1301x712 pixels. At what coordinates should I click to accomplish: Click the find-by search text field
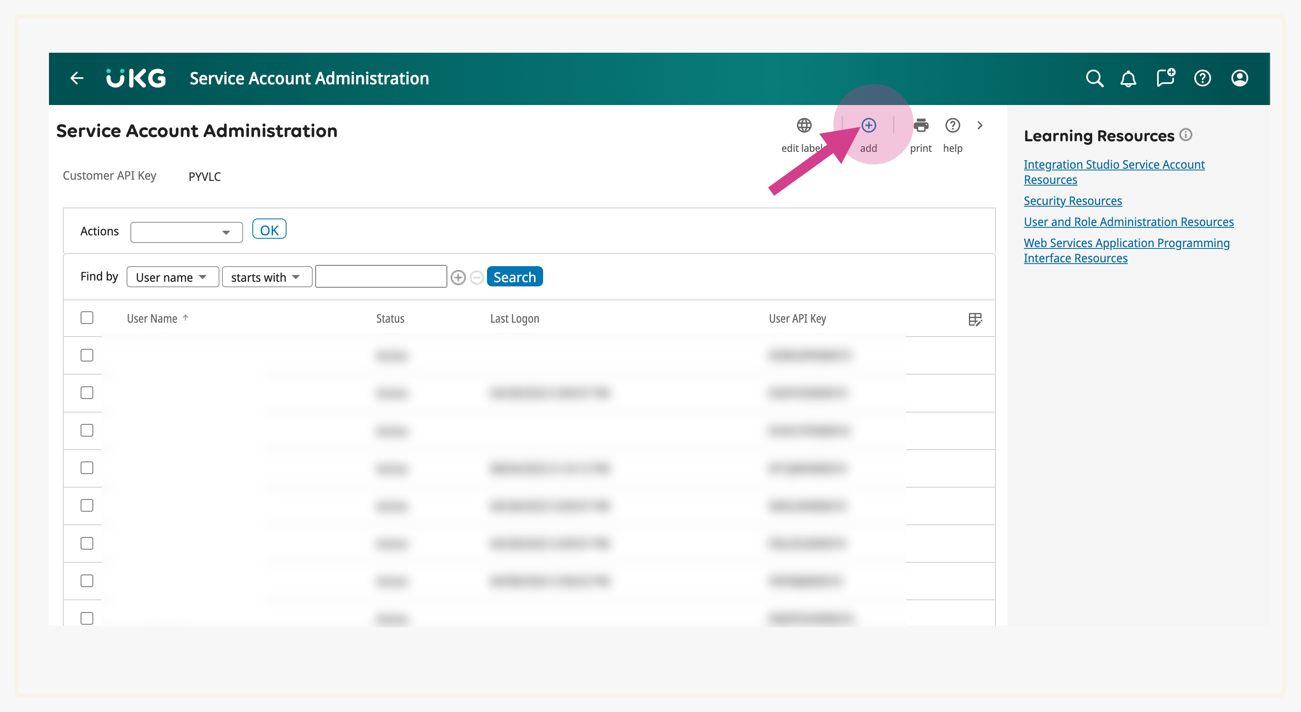(381, 277)
